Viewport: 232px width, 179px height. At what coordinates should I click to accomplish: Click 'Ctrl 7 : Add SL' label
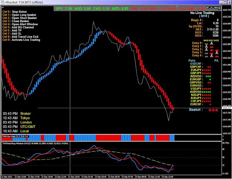pyautogui.click(x=12, y=34)
